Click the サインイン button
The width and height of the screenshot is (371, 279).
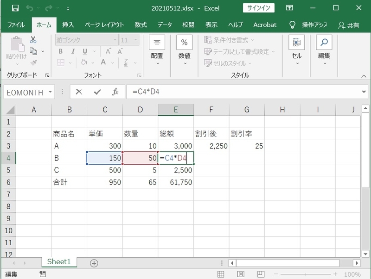(258, 7)
